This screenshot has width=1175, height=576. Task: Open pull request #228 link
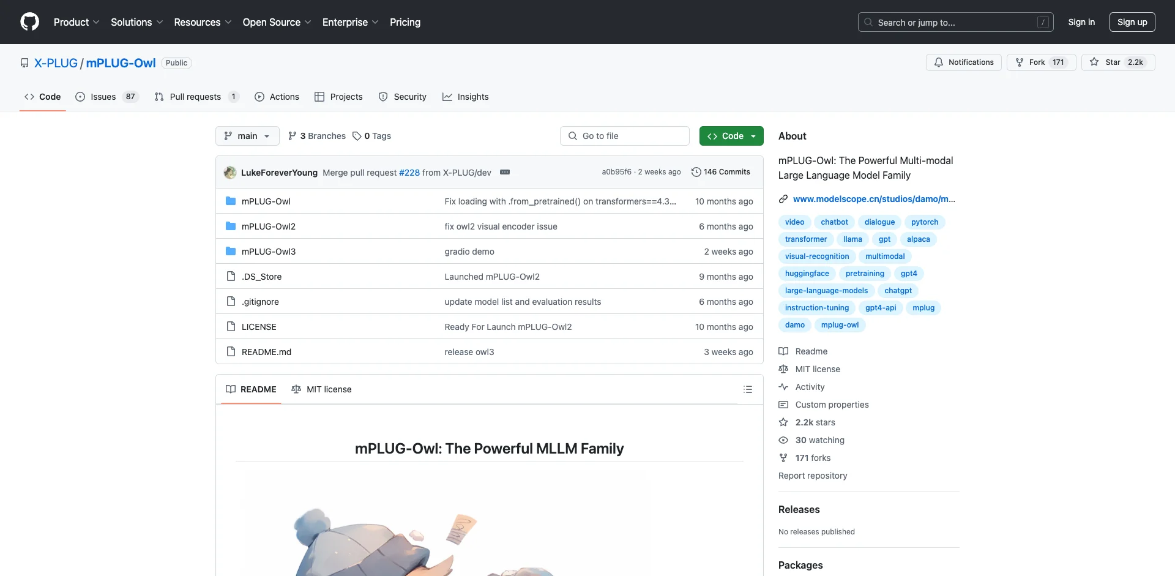409,173
